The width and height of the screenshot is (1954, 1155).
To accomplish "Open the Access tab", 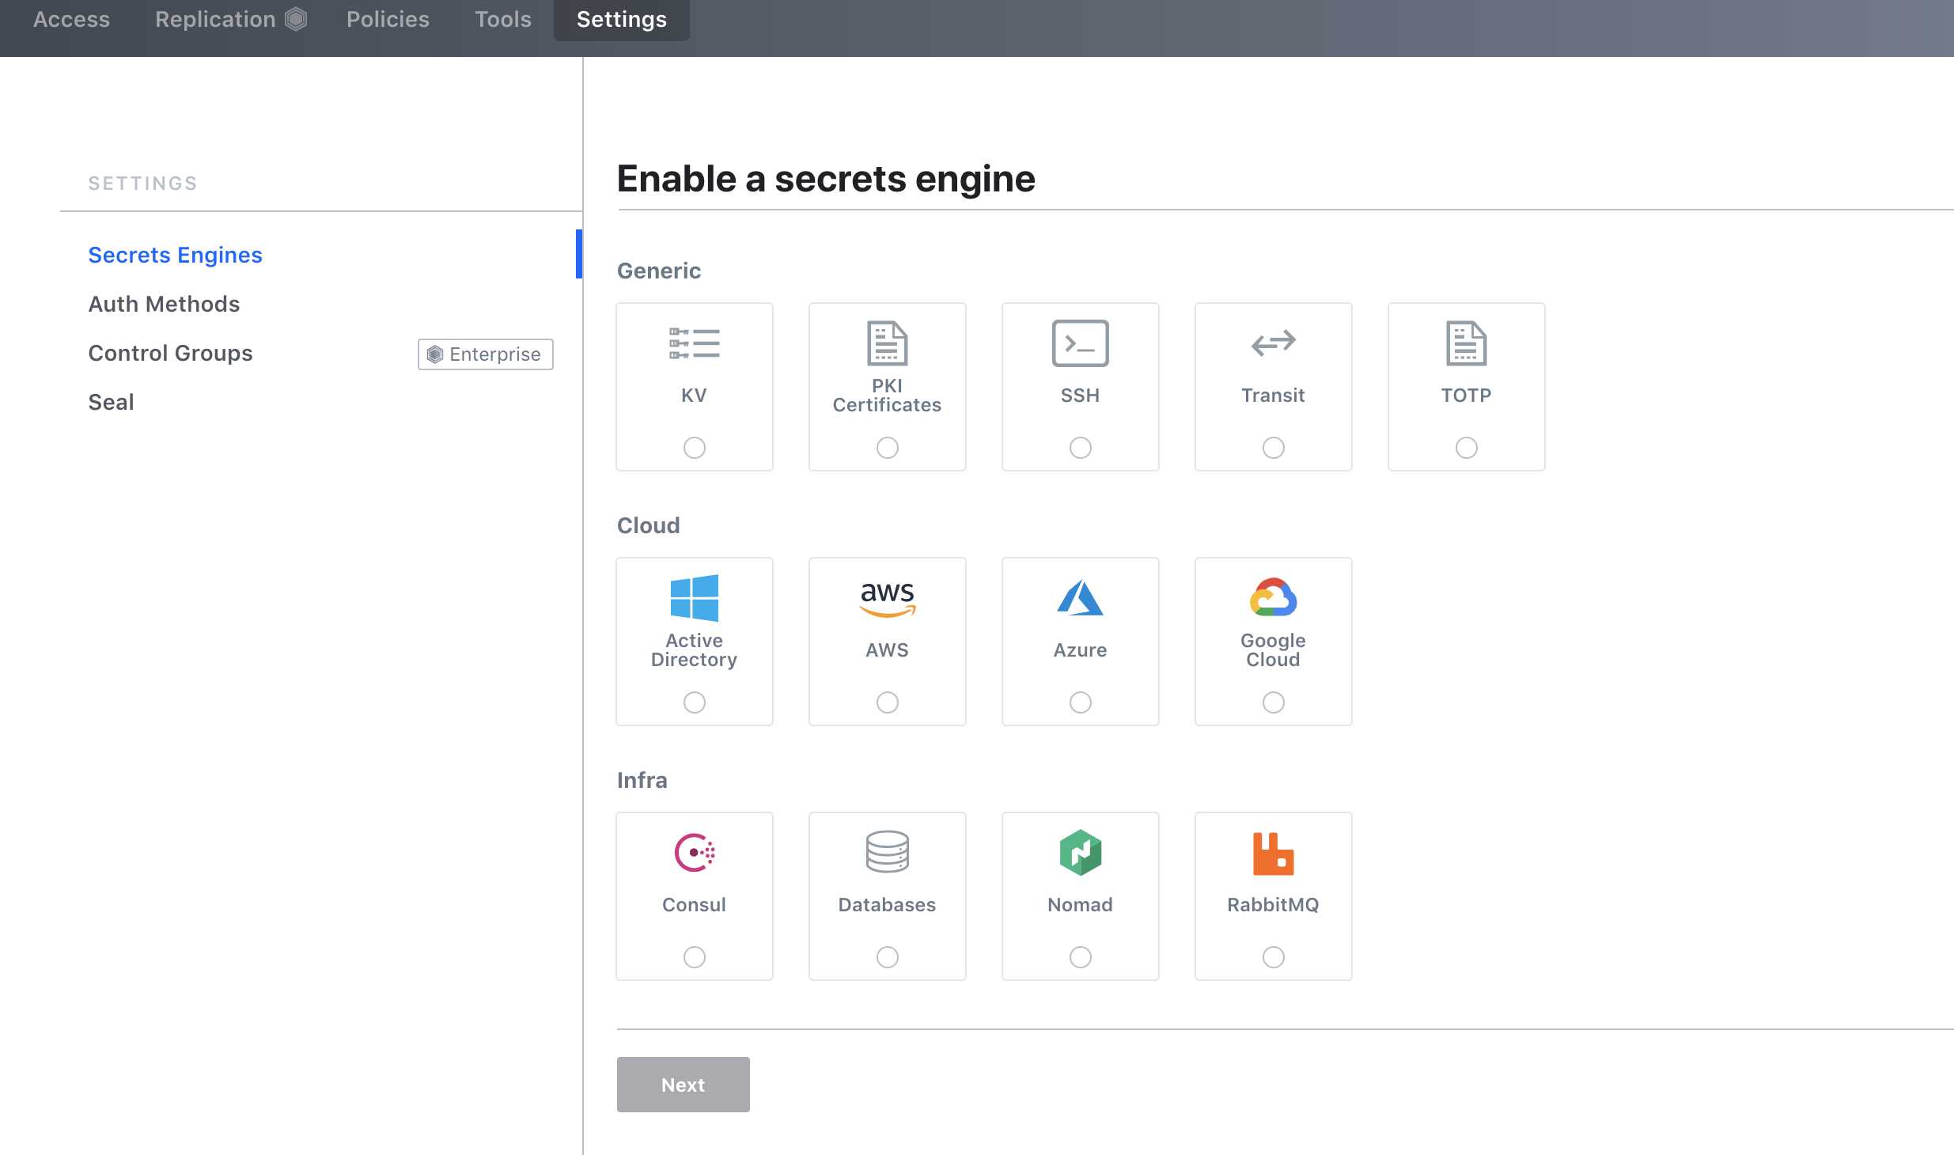I will click(71, 19).
